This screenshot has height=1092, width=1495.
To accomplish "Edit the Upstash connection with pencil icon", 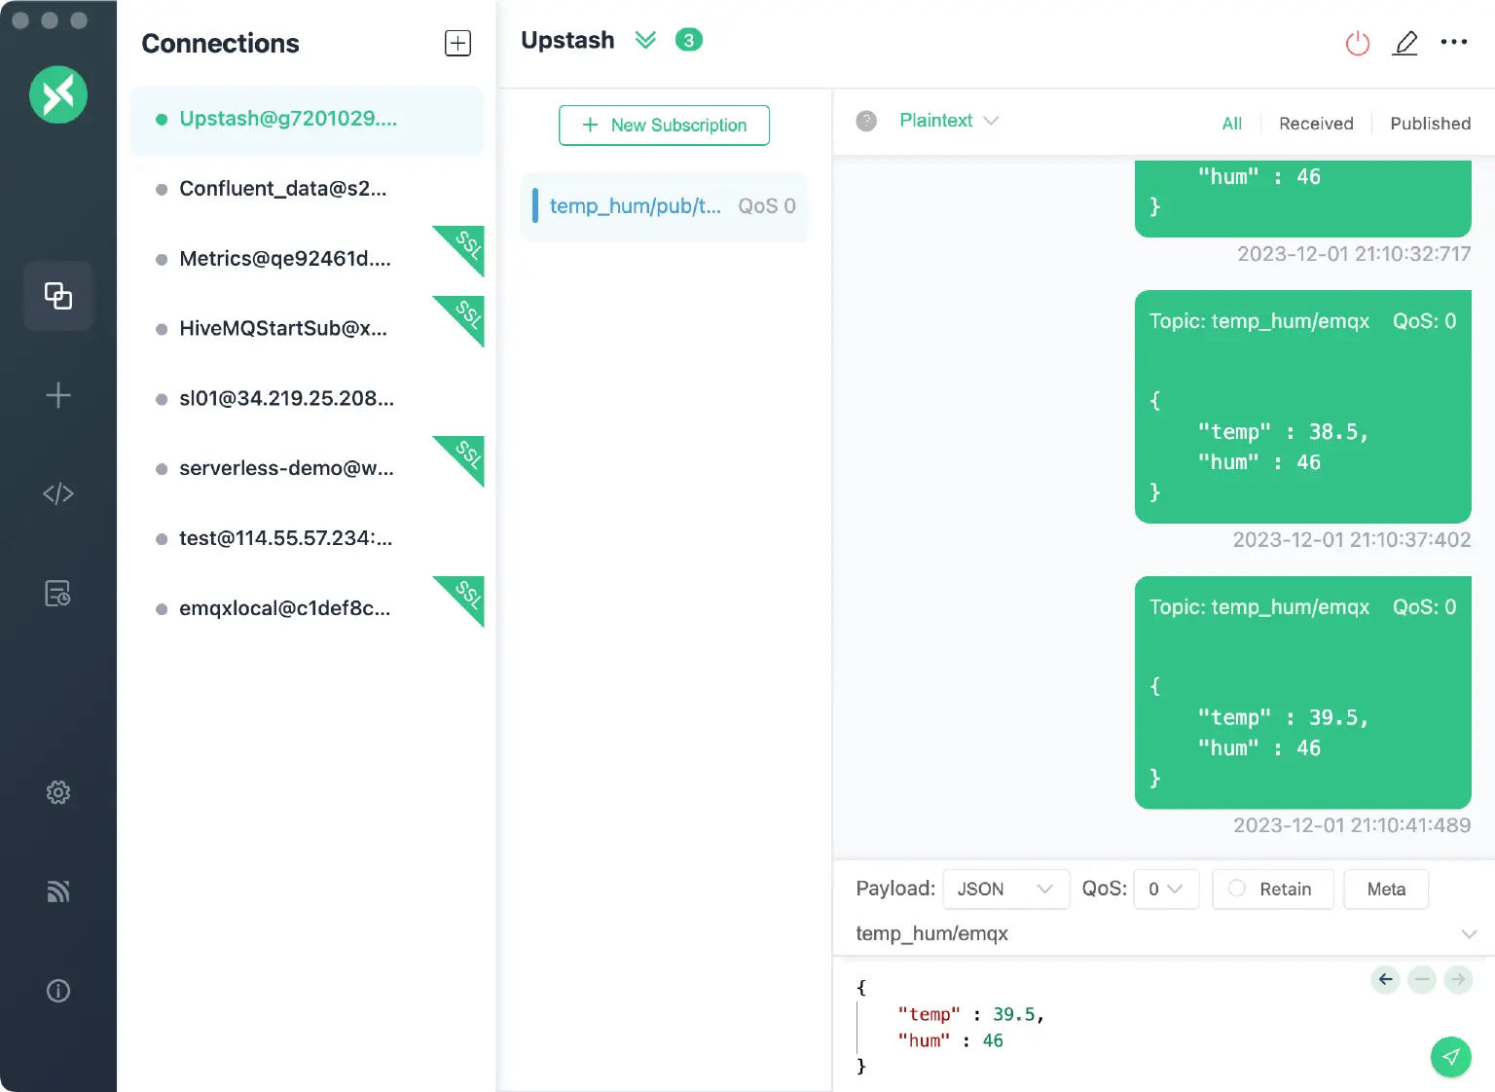I will (1405, 43).
